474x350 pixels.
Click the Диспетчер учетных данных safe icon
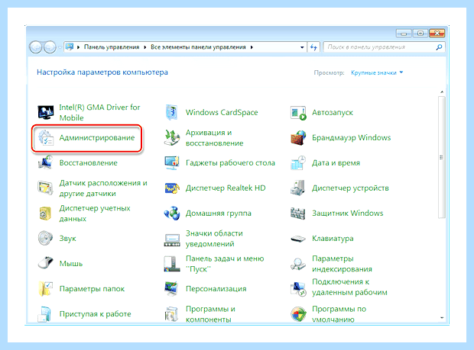(x=46, y=214)
